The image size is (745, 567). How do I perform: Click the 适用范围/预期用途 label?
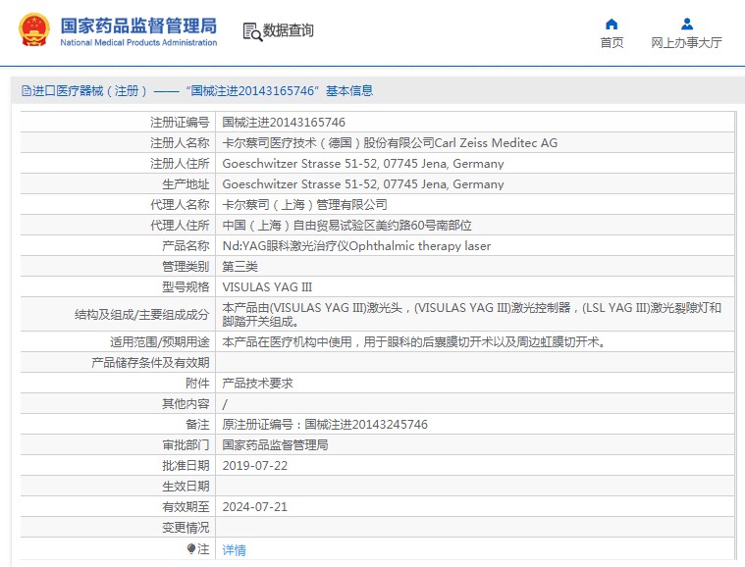pos(160,342)
